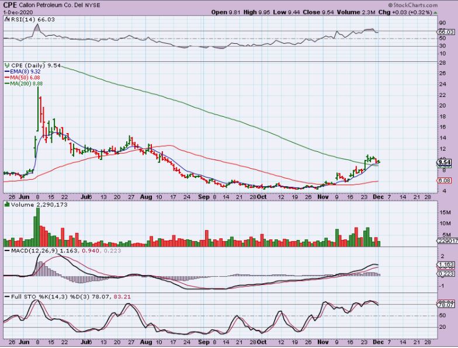
Task: Click the 24 price level on the axis
Action: 442,84
